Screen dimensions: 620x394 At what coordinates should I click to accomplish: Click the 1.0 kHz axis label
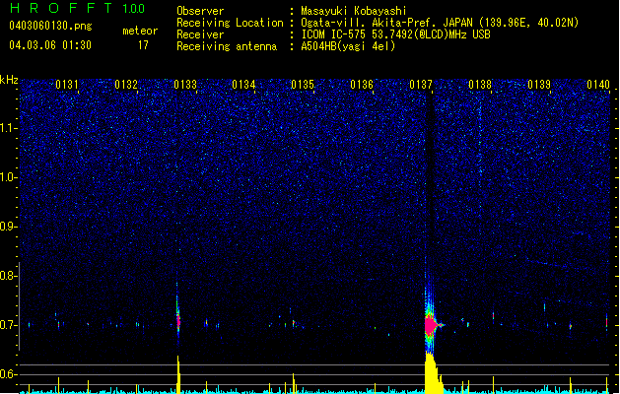[x=9, y=177]
